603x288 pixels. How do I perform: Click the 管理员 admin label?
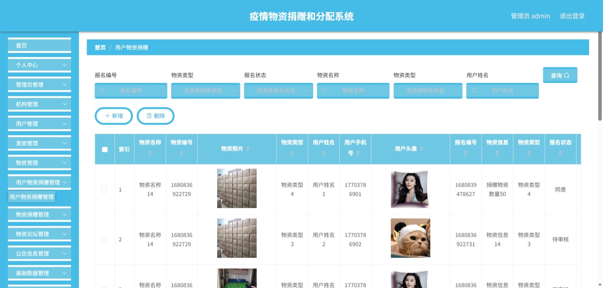tap(530, 16)
